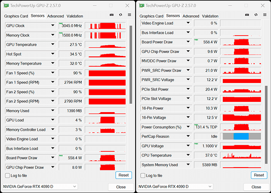Click 1500.0 MHz Memory Clock value
The height and width of the screenshot is (193, 271).
[71, 35]
